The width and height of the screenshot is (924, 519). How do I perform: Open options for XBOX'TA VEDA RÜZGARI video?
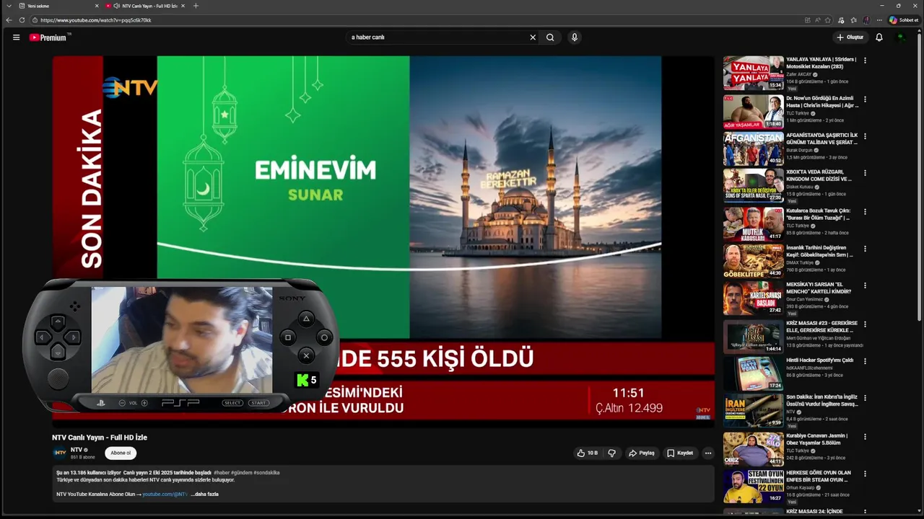pyautogui.click(x=865, y=173)
